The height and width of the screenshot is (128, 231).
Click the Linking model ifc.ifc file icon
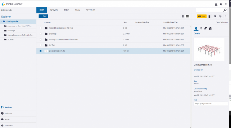[46, 51]
